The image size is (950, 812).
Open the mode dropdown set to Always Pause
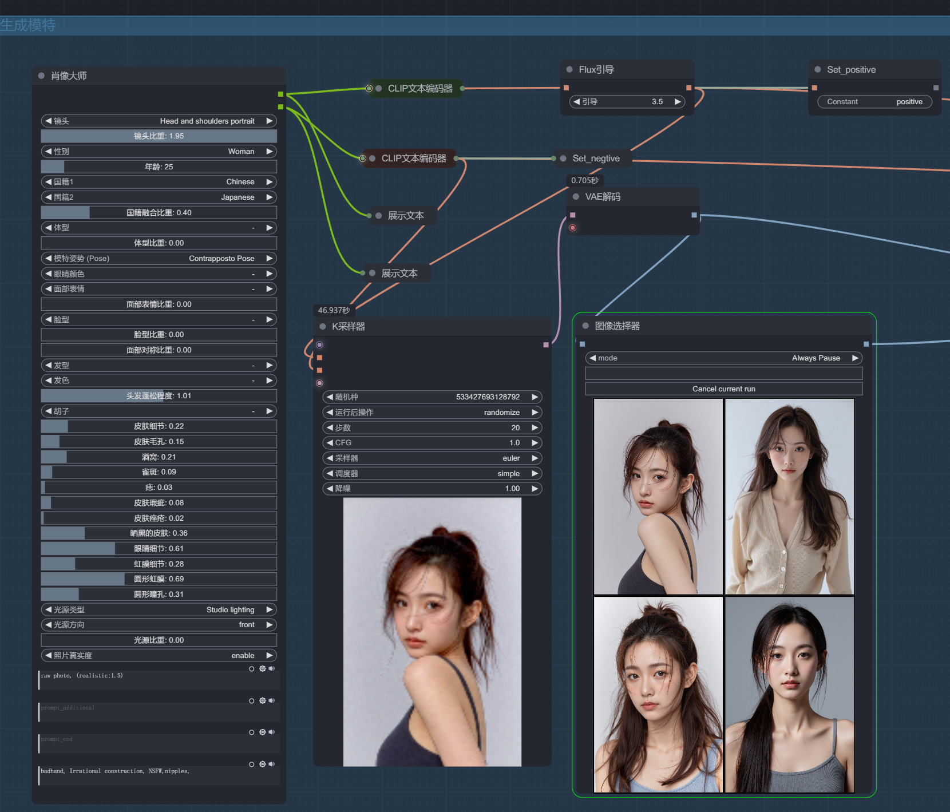(724, 358)
